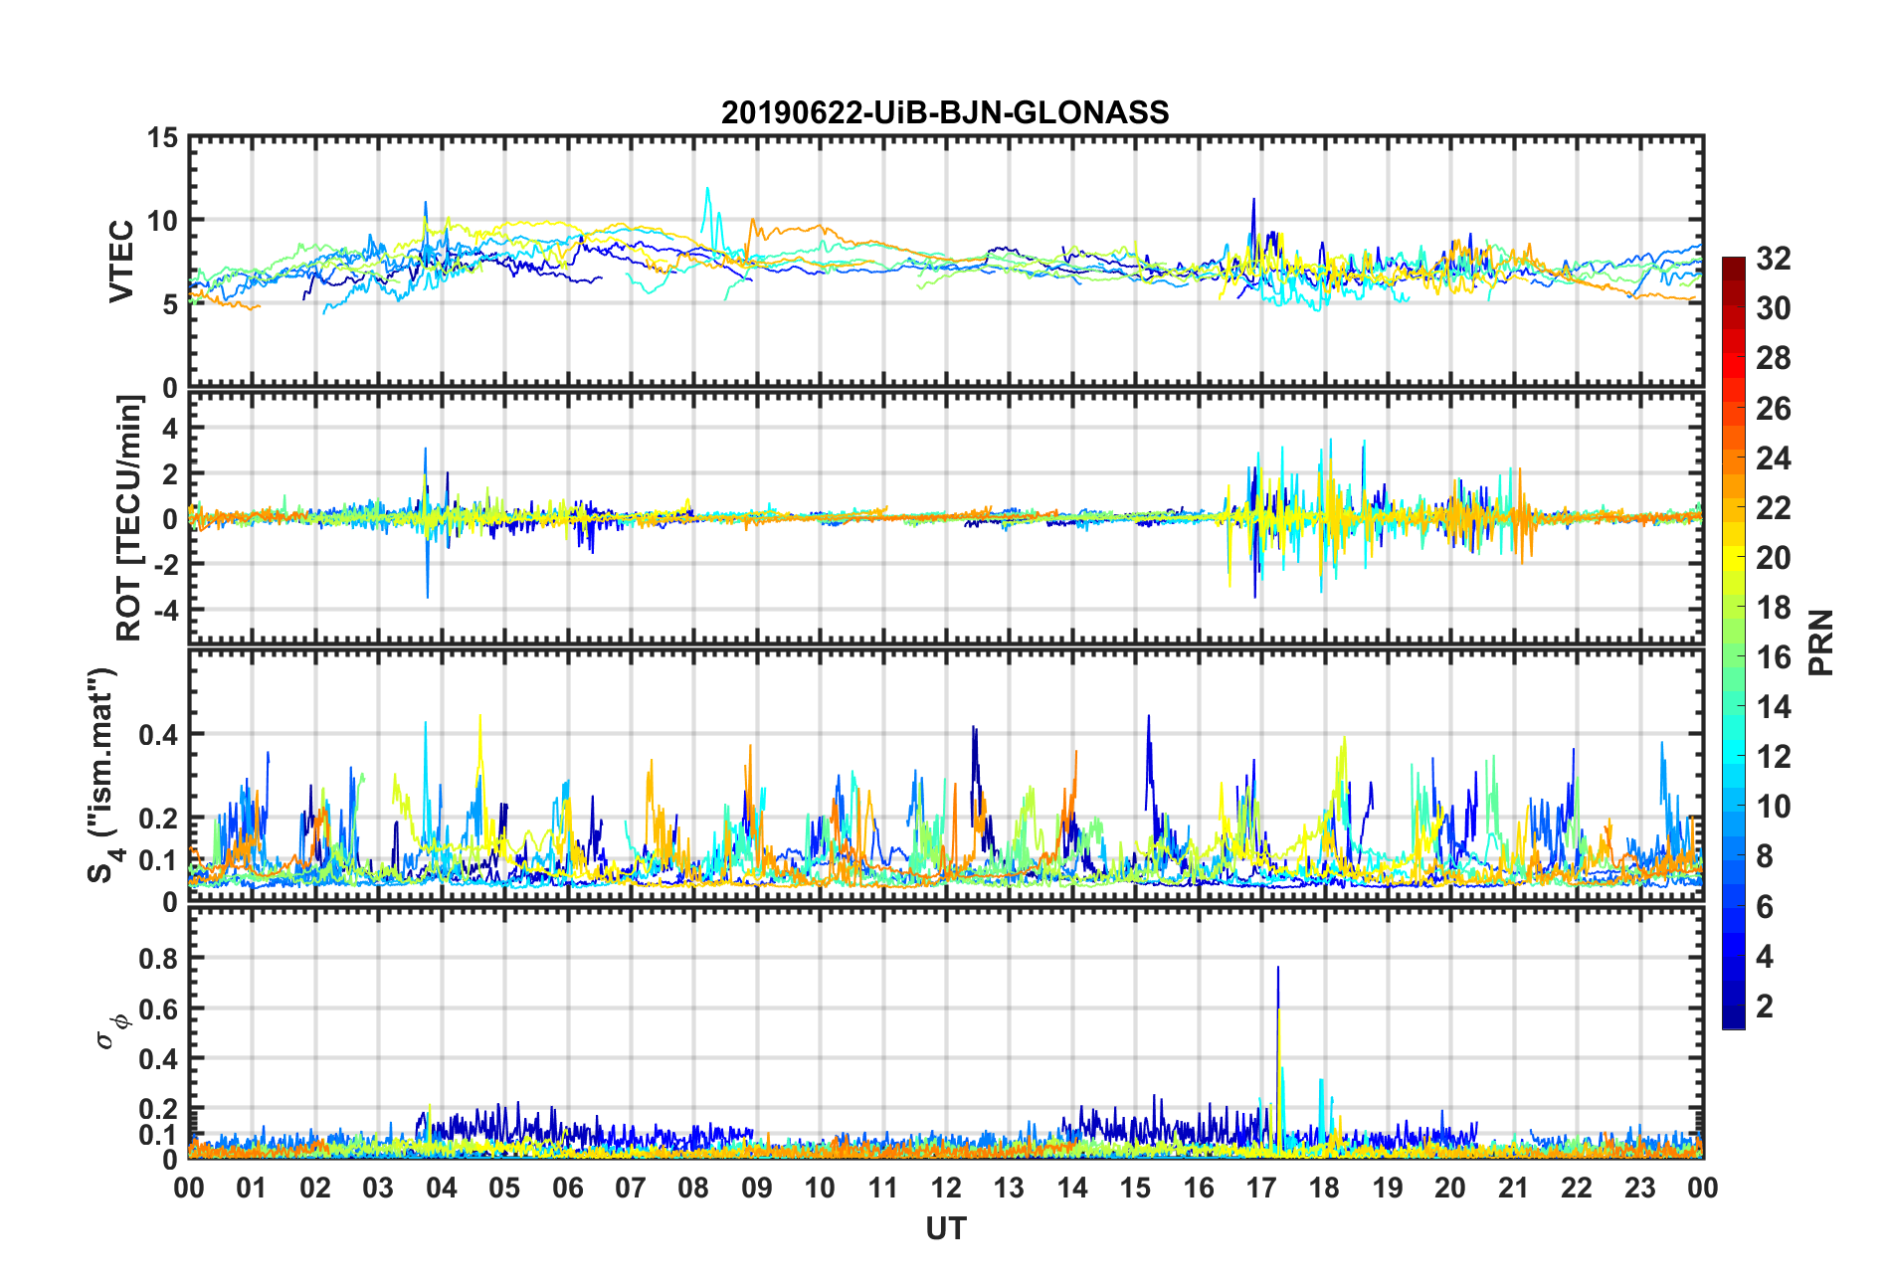
Task: Click colorbar tick label 28
Action: click(1773, 358)
